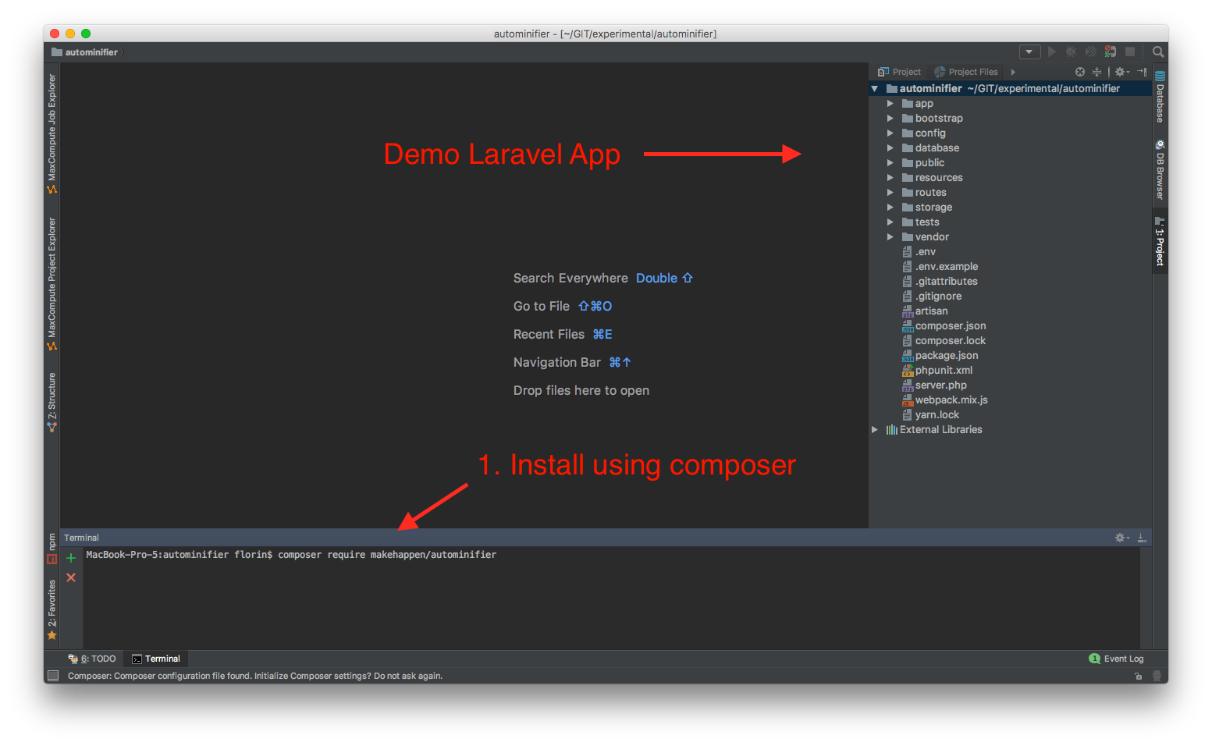Open upper MaxCompute Job Explorer tab
The width and height of the screenshot is (1212, 746).
click(52, 133)
